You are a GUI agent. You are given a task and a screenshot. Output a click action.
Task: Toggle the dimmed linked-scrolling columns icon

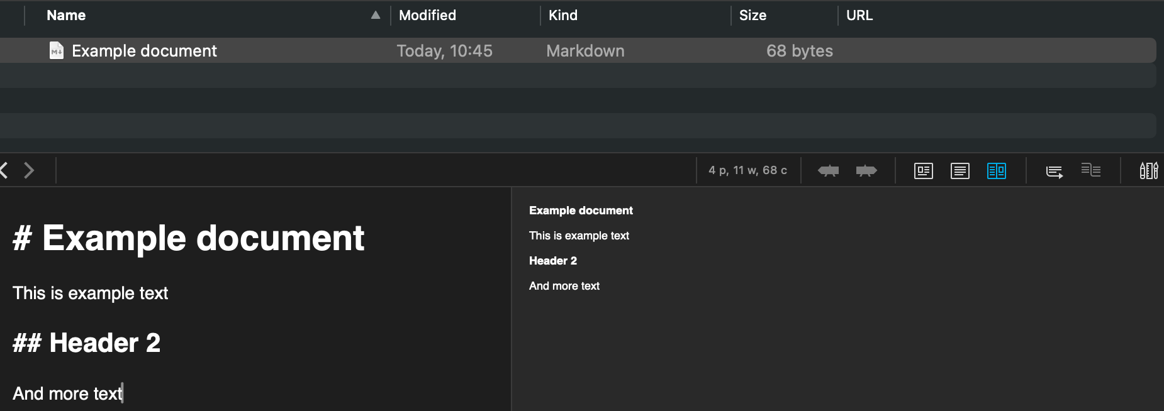(x=1090, y=170)
